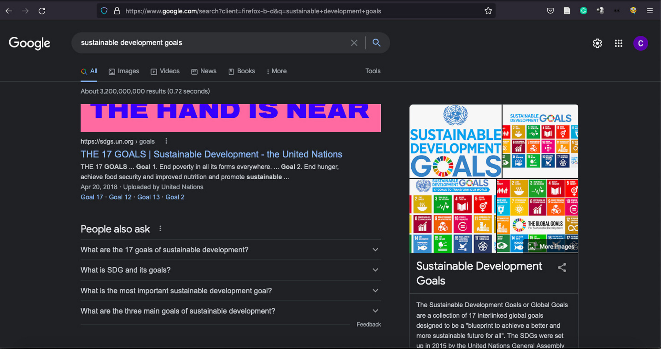Open the Goal 13 sitelink
The image size is (661, 349).
(148, 197)
